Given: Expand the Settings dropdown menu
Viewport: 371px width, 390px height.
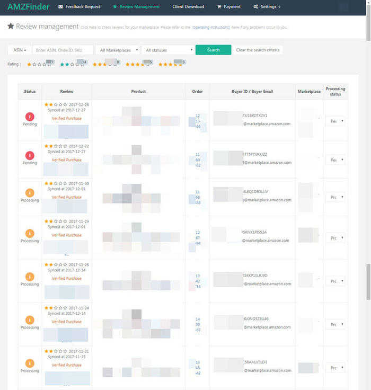Looking at the screenshot, I should coord(267,7).
